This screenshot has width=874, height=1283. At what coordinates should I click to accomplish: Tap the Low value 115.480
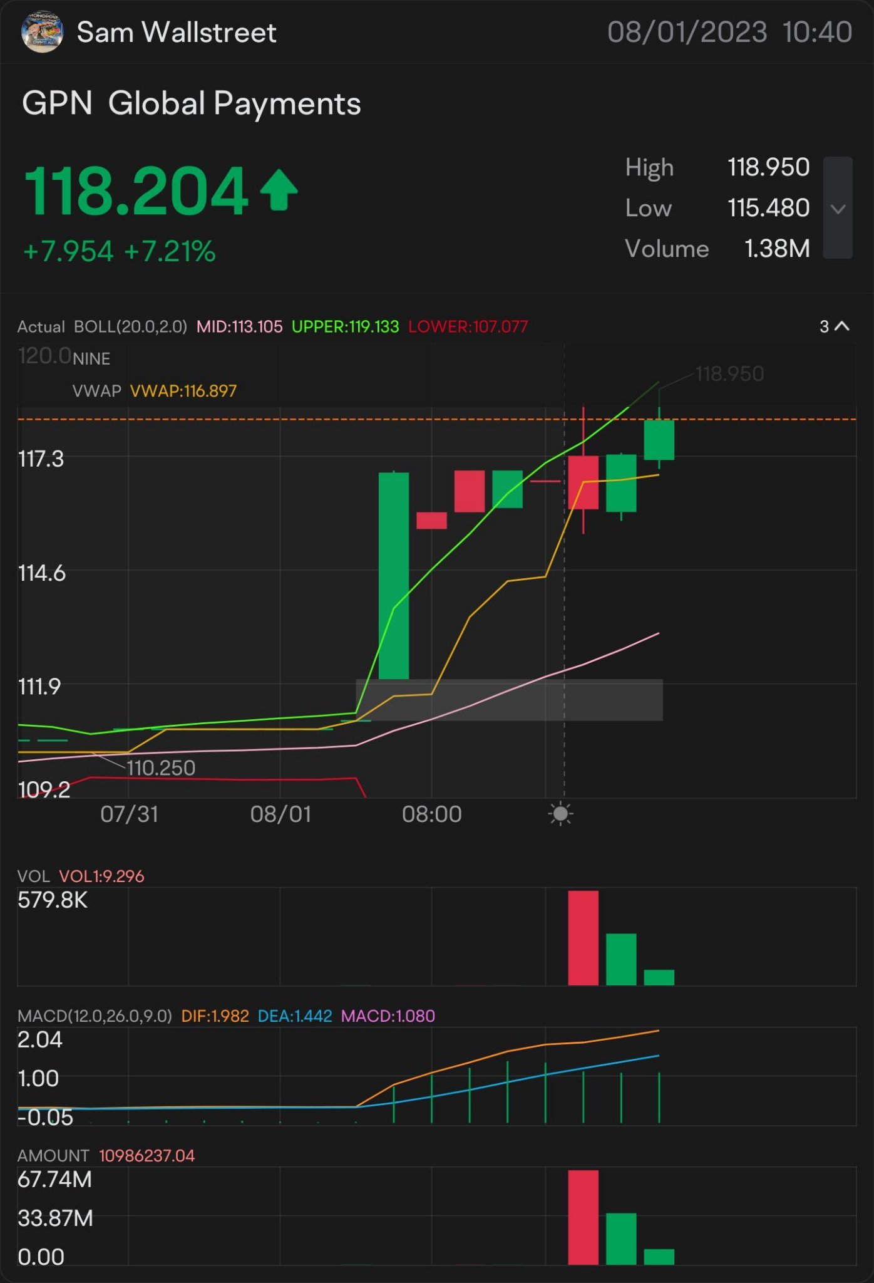tap(768, 208)
